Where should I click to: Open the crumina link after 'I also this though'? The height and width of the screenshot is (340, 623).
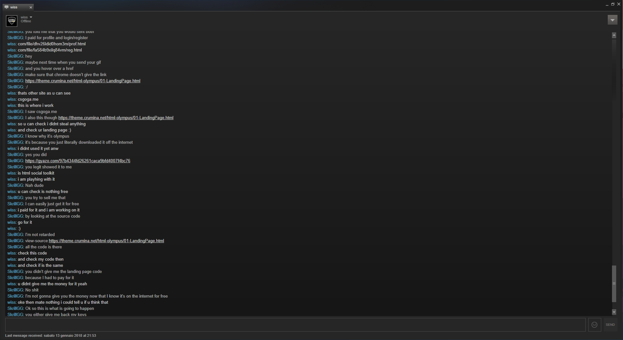point(116,118)
